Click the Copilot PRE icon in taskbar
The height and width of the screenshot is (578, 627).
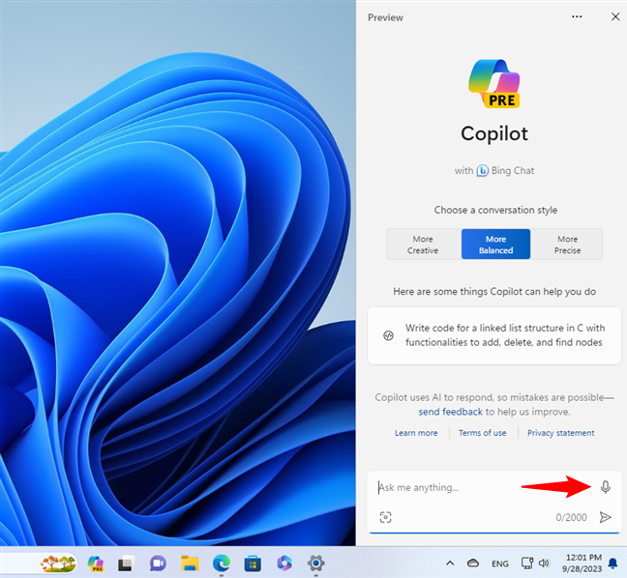[x=96, y=564]
